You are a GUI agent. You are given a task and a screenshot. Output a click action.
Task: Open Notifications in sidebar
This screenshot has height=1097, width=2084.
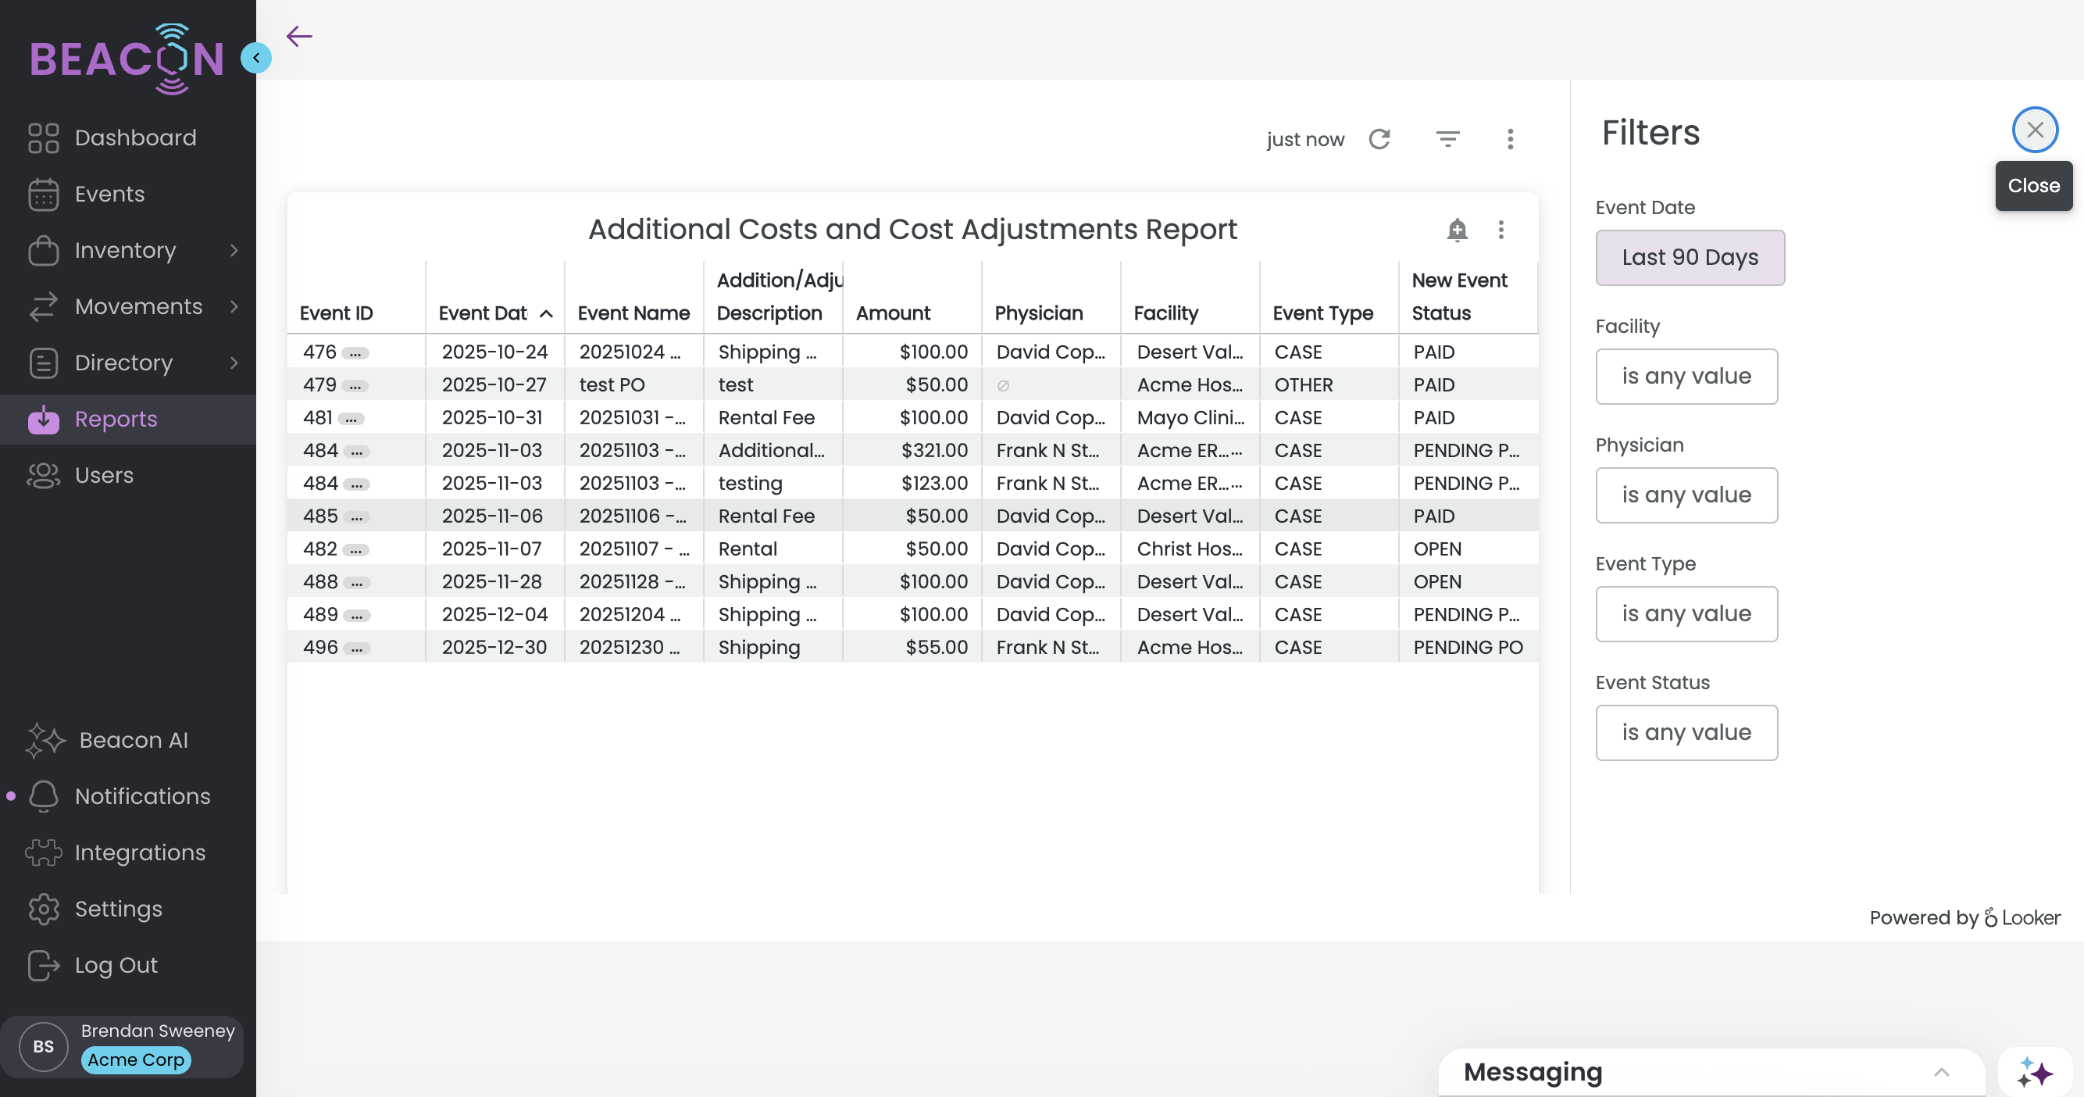(x=142, y=796)
